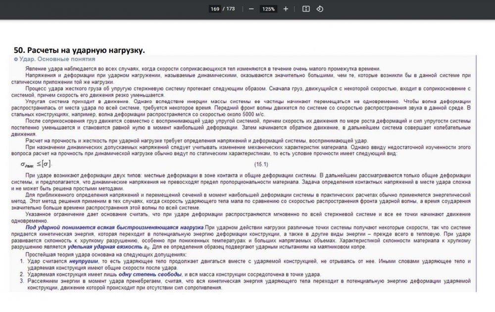Viewport: 495px width, 312px height.
Task: Select heading '50. Расчеты на ударную нагрузку.'
Action: [x=79, y=50]
